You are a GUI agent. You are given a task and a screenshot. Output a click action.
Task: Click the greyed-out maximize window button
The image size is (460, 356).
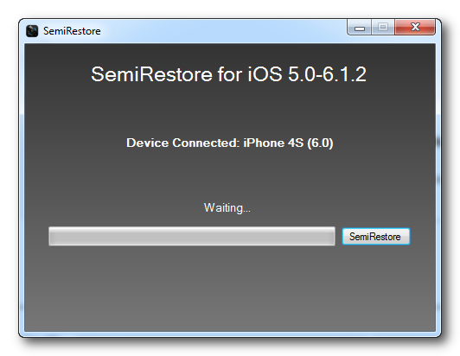pyautogui.click(x=383, y=28)
